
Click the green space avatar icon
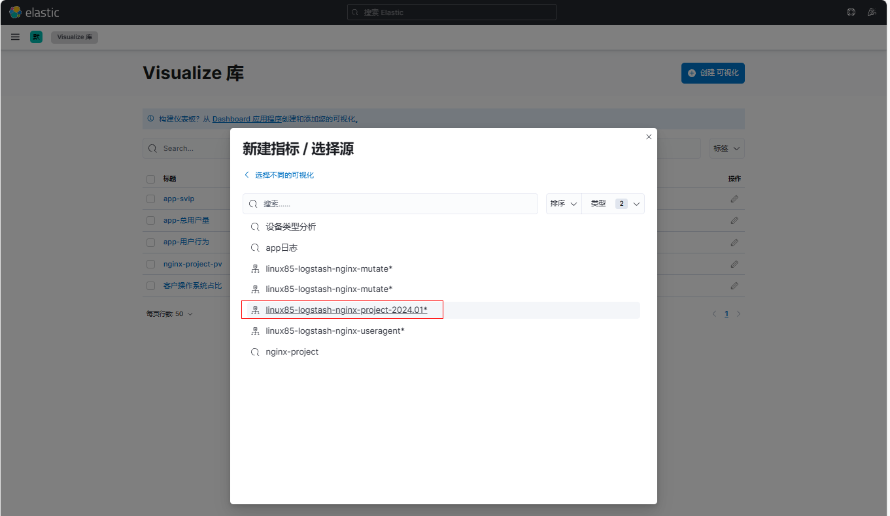pos(36,37)
